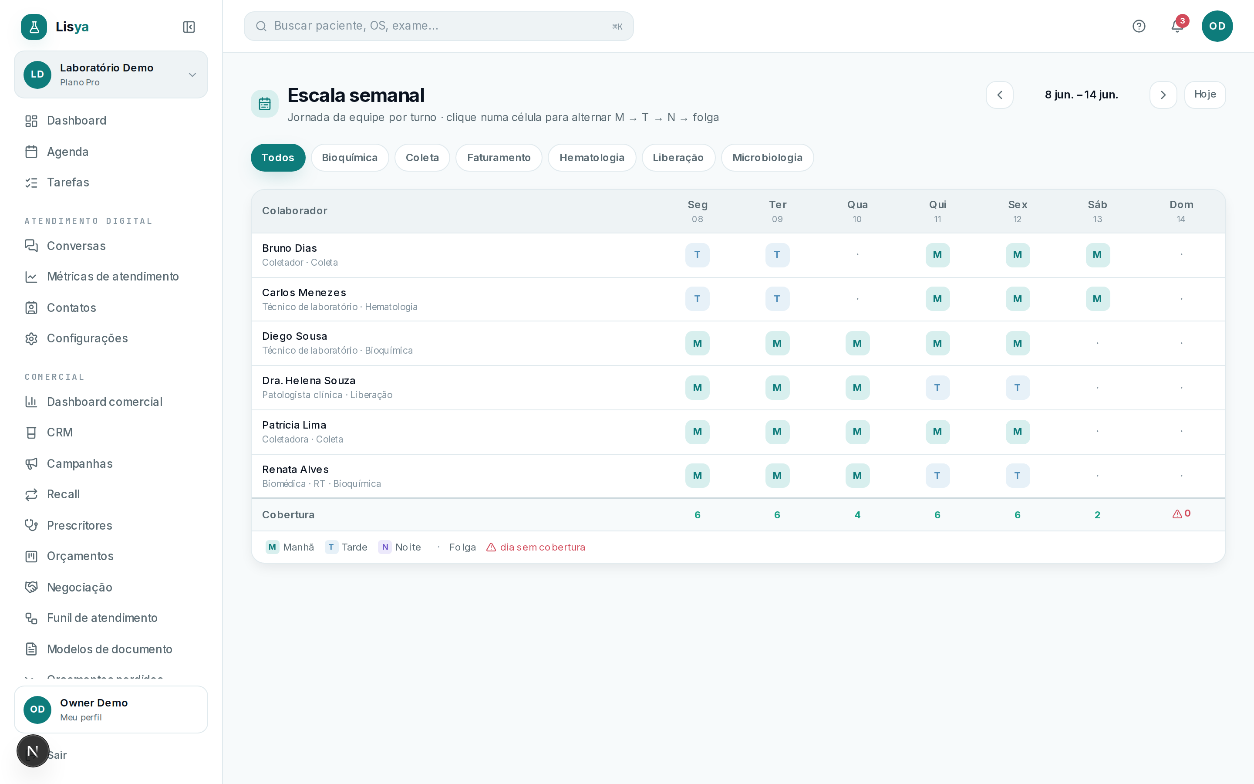
Task: Collapse the sidebar panel icon
Action: 189,27
